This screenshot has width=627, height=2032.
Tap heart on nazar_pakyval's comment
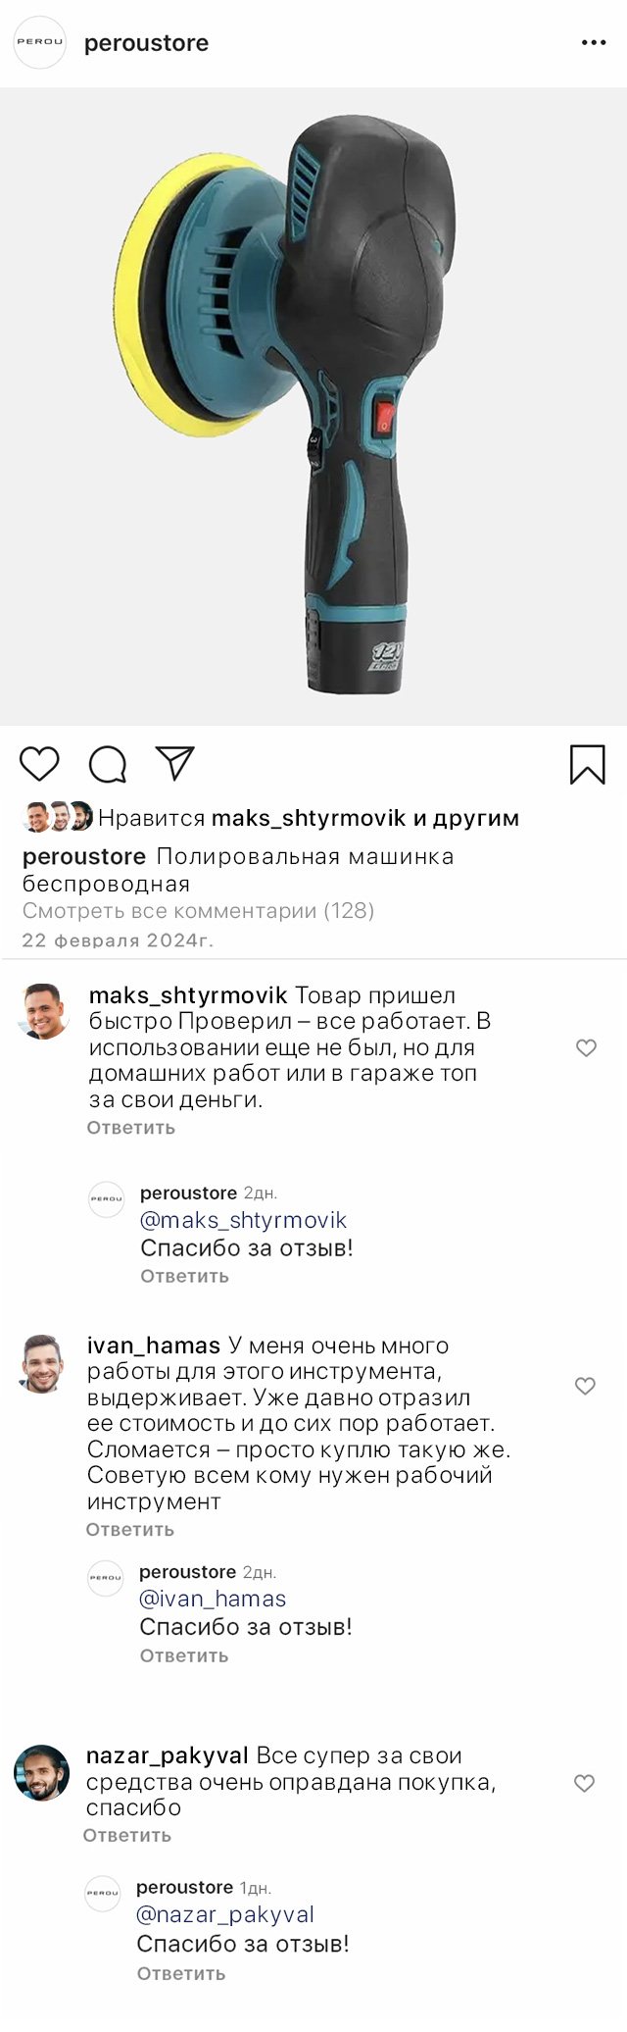584,1783
